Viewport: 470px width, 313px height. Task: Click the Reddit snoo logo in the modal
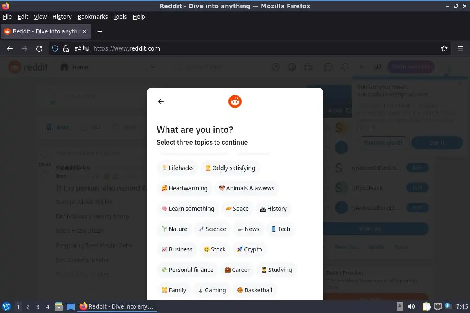tap(235, 101)
